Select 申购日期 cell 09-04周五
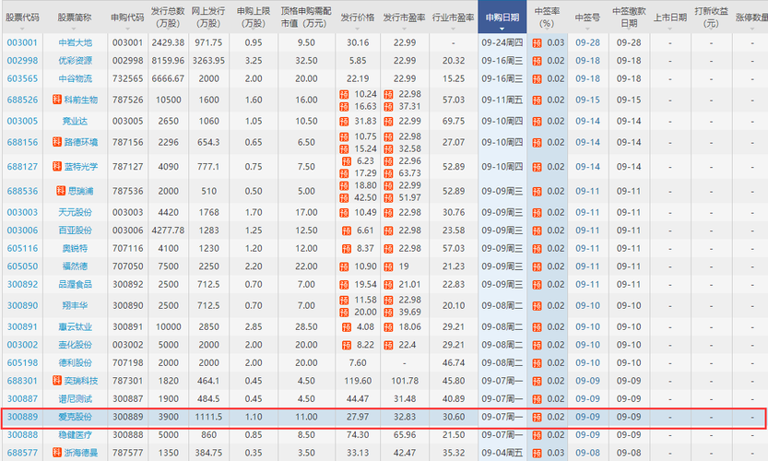This screenshot has height=461, width=768. point(502,453)
